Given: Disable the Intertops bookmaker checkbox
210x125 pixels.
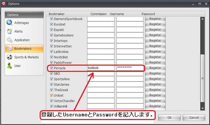Looking at the screenshot, I should click(x=51, y=41).
